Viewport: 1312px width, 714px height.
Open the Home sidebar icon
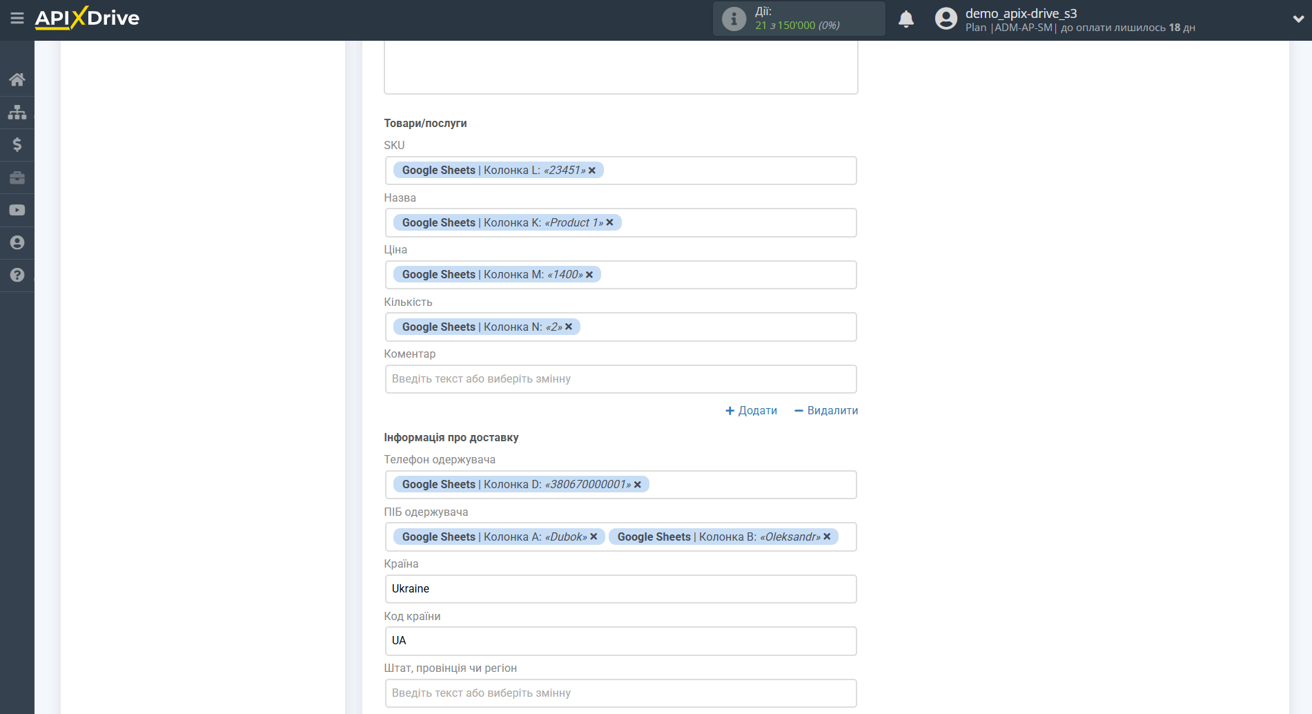coord(17,79)
